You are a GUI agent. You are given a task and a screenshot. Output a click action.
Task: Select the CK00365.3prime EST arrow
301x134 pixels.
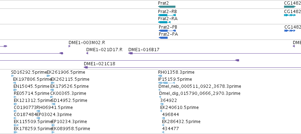[52, 97]
